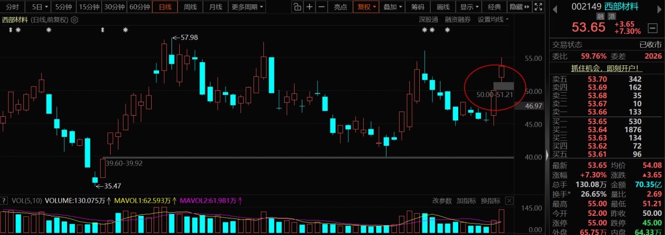Select the 30分钟 period tab
The width and height of the screenshot is (665, 235).
pos(114,7)
